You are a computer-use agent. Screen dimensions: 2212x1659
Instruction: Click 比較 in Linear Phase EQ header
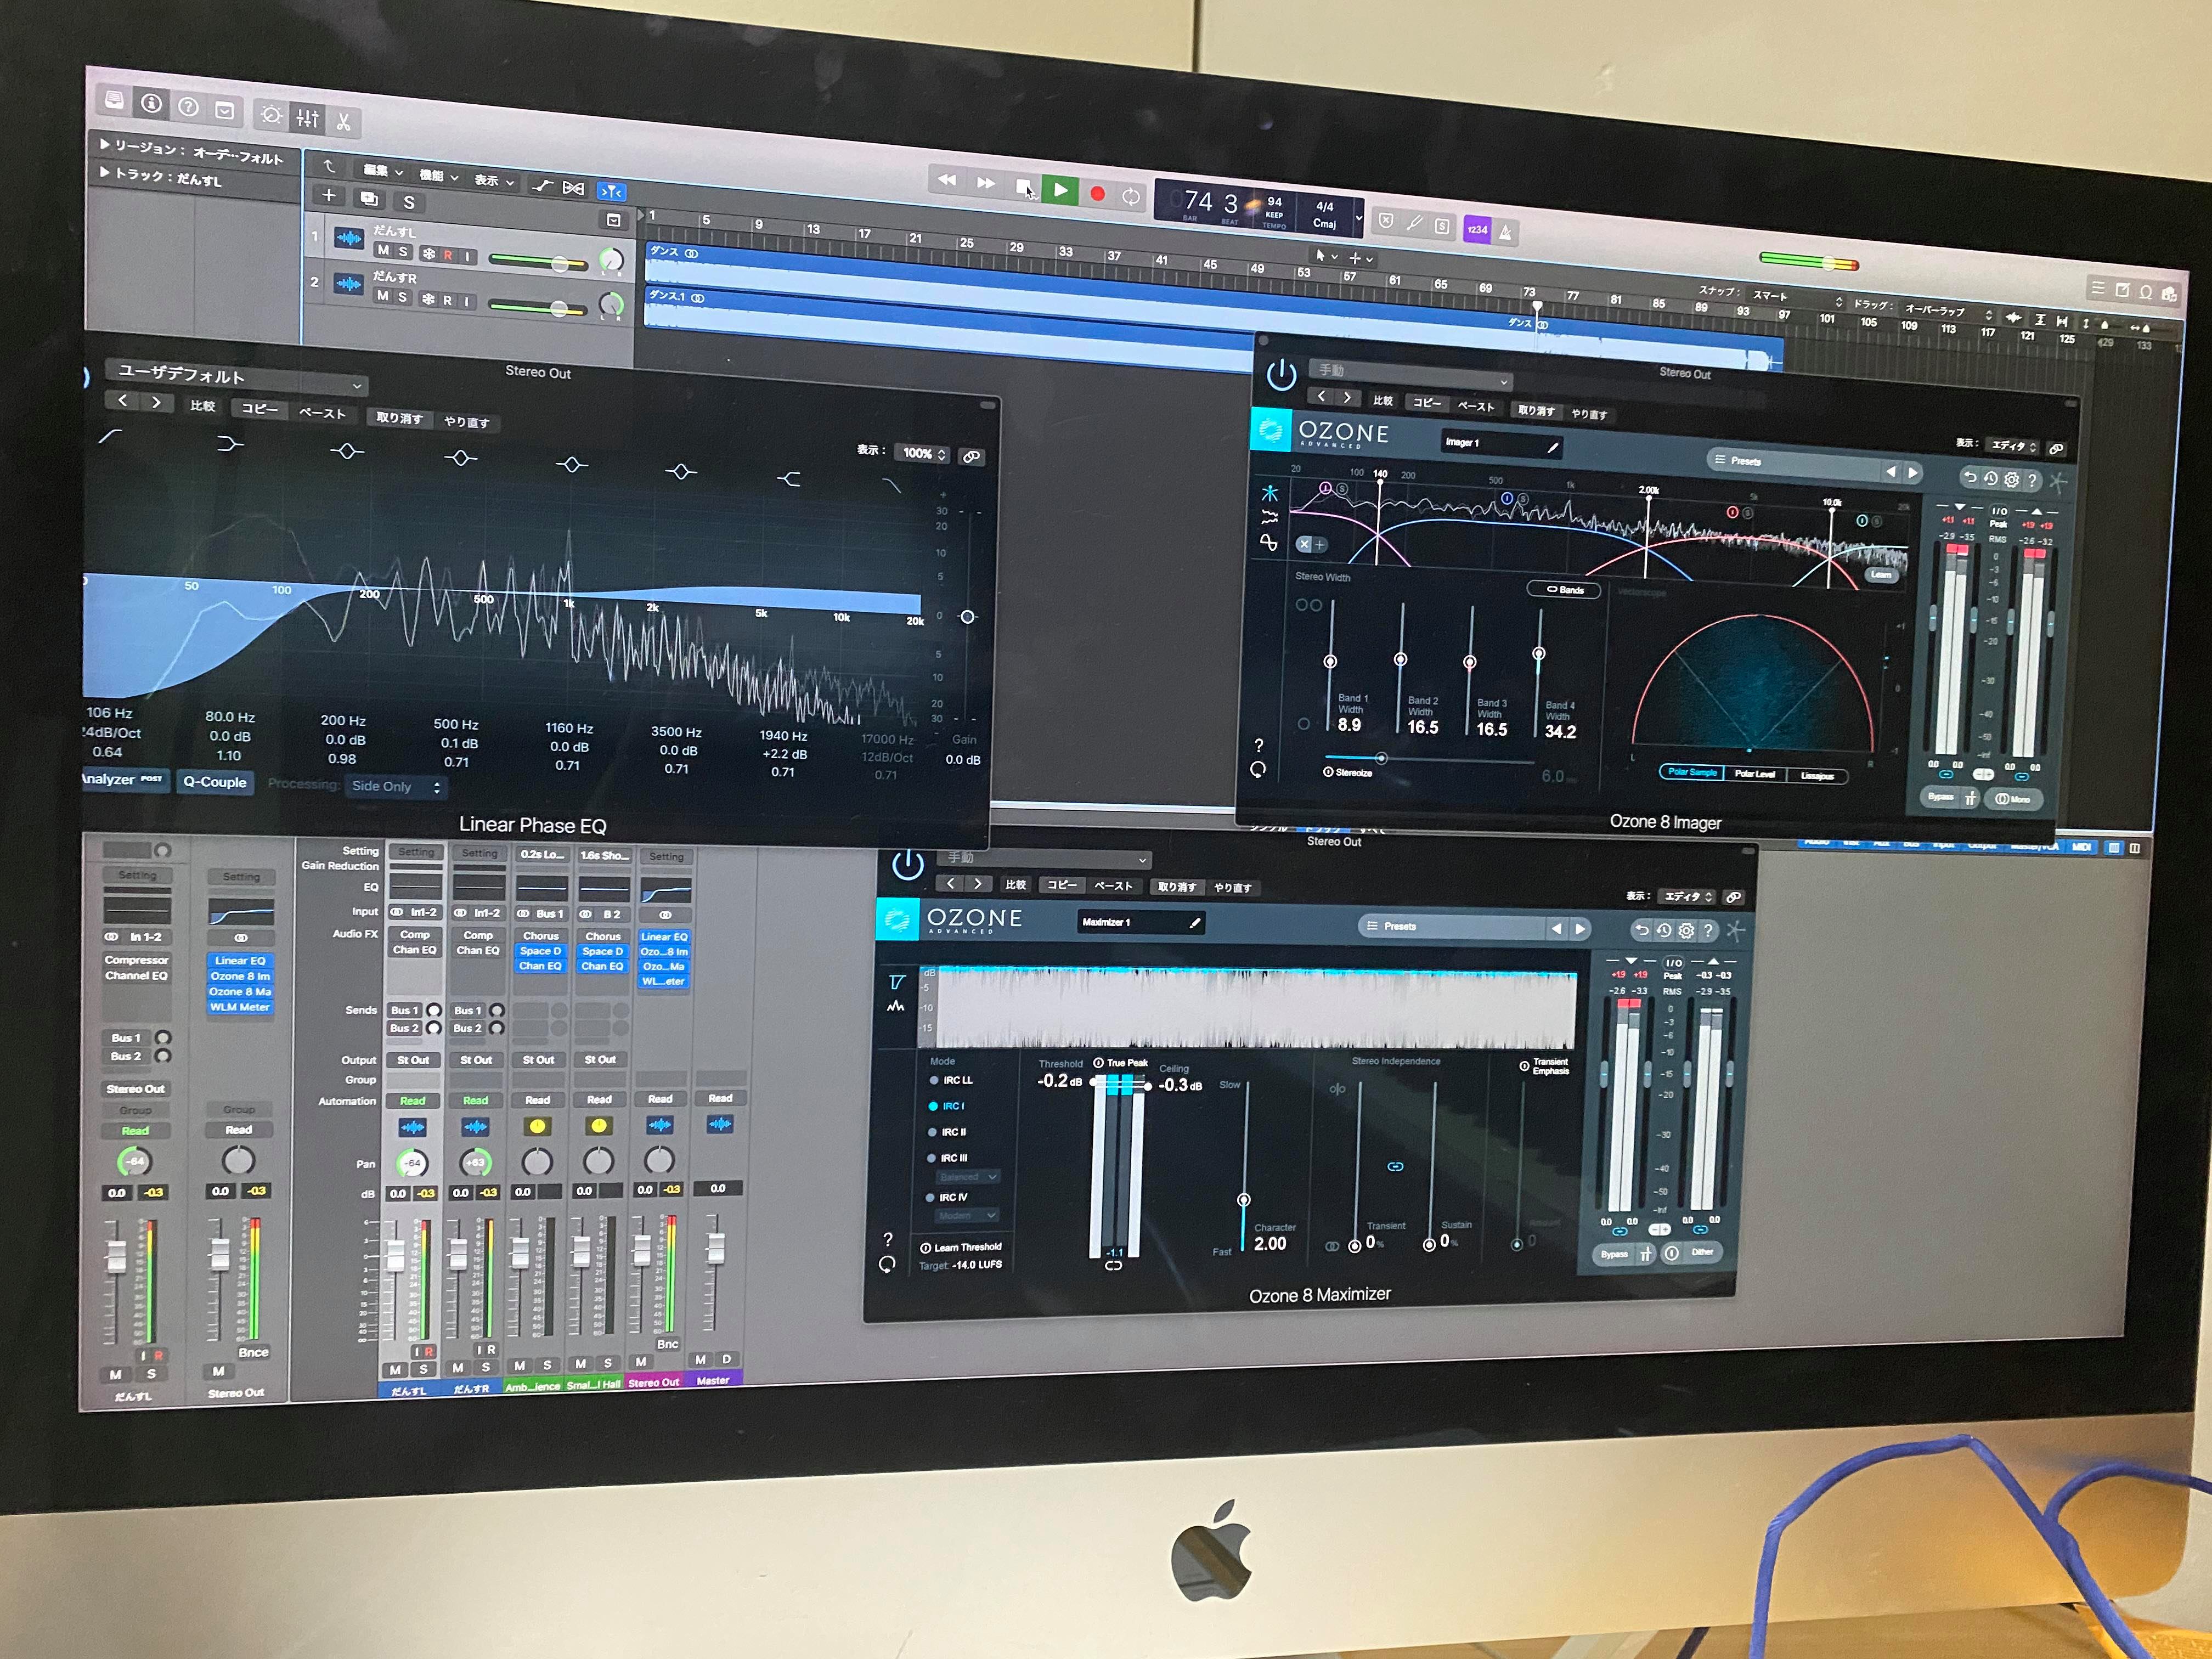[x=203, y=406]
